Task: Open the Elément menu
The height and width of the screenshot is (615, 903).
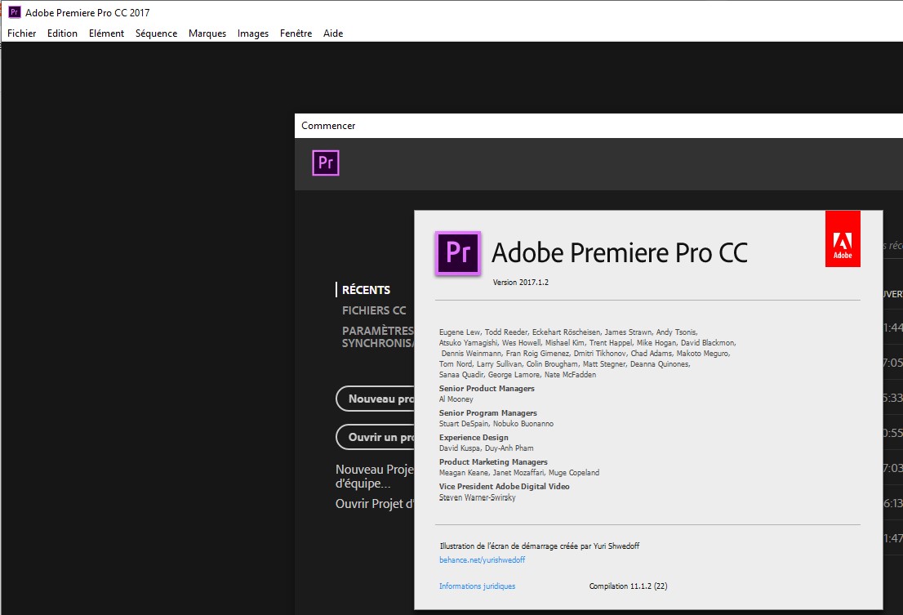Action: click(106, 33)
